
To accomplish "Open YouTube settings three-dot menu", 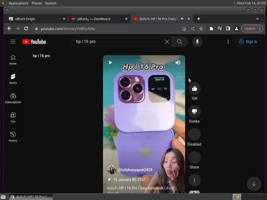I will [x=228, y=42].
